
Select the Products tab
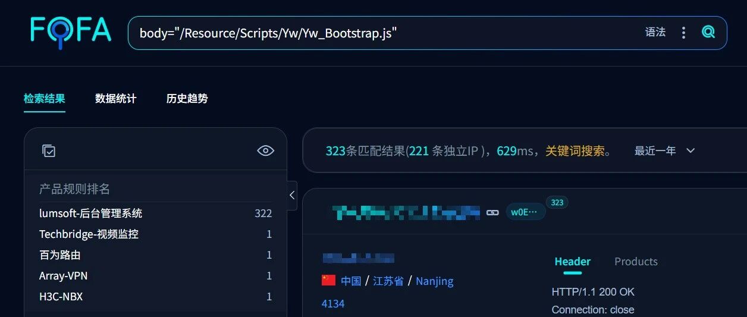coord(636,262)
